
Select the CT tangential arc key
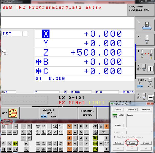[49, 132]
